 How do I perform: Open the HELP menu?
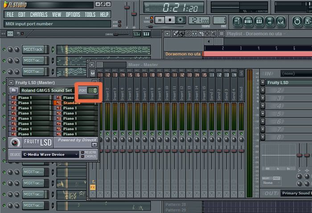[104, 15]
